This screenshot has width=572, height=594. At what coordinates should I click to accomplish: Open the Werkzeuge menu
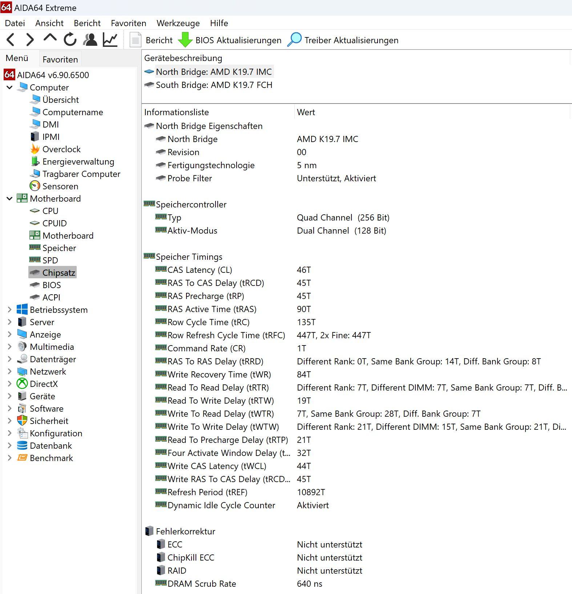(178, 23)
